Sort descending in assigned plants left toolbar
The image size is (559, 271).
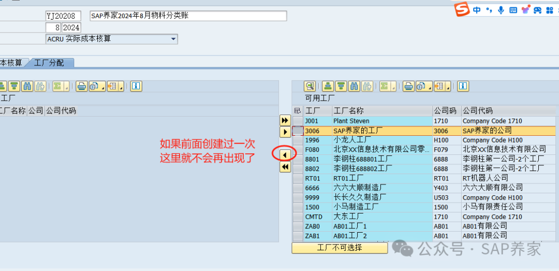[x=14, y=86]
